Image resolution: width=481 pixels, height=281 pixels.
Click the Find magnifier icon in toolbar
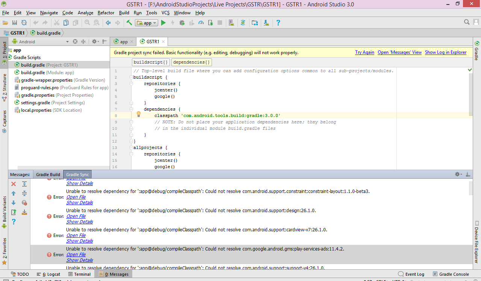[x=87, y=23]
